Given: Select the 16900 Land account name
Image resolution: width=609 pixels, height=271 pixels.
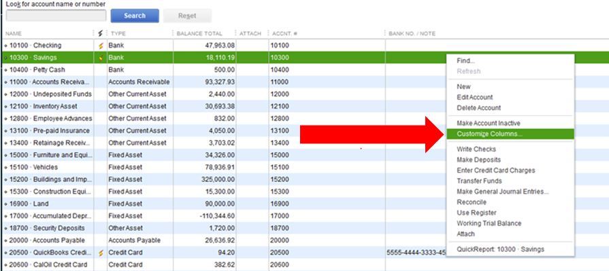Looking at the screenshot, I should [x=29, y=204].
